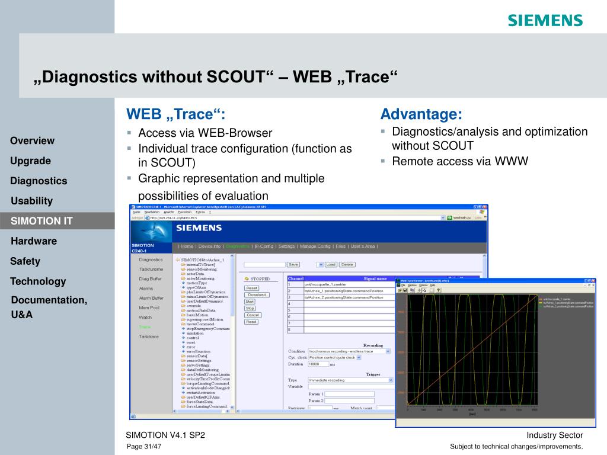Viewport: 607px width, 455px height.
Task: Click STOPPED status indicator icon
Action: 247,279
